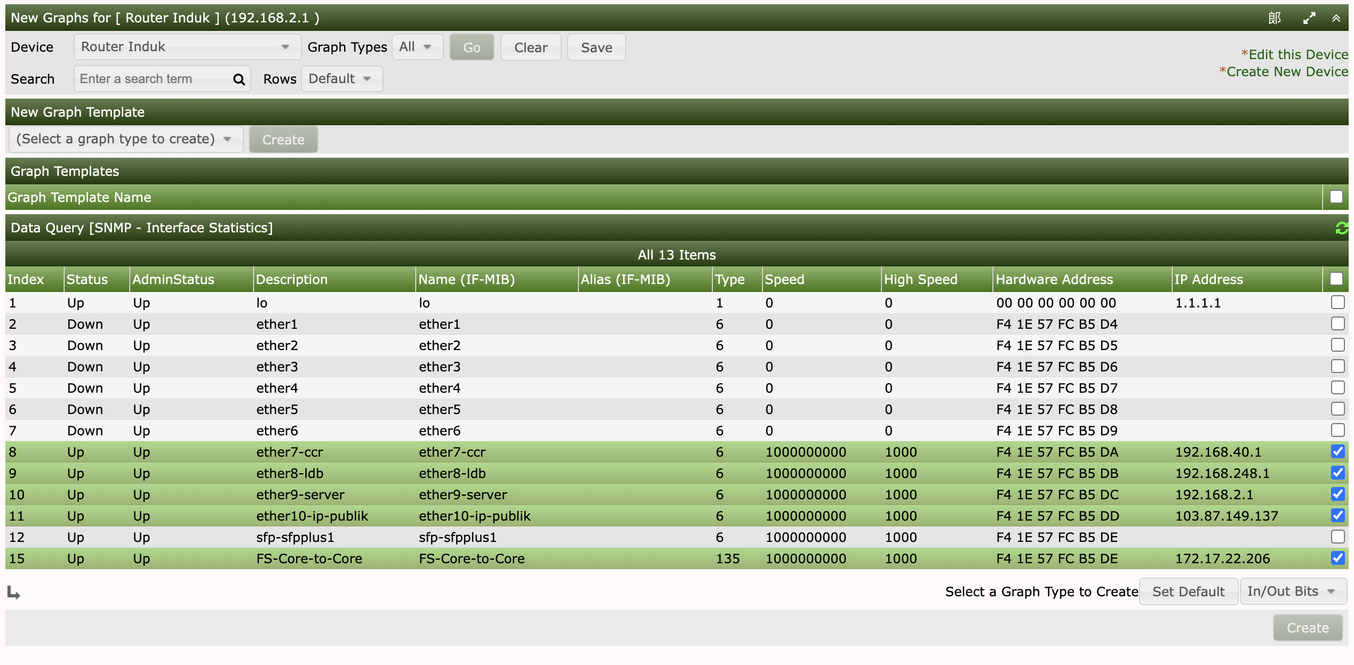
Task: Open the Graph Types dropdown set to All
Action: tap(417, 47)
